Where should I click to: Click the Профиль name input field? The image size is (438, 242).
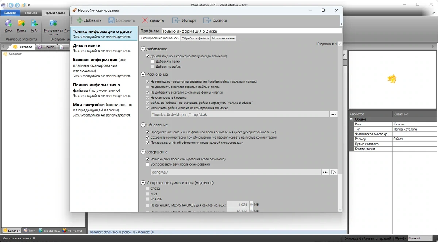point(251,31)
